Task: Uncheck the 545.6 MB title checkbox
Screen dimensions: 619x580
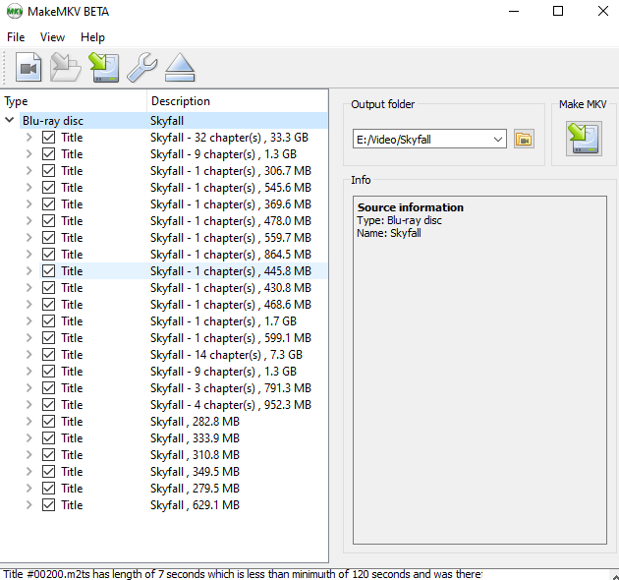Action: coord(48,188)
